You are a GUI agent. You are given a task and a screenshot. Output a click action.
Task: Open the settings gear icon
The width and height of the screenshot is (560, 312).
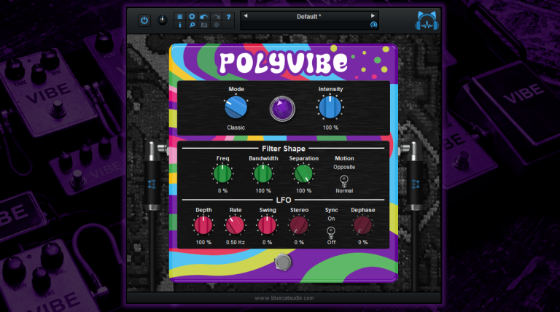coord(192,17)
